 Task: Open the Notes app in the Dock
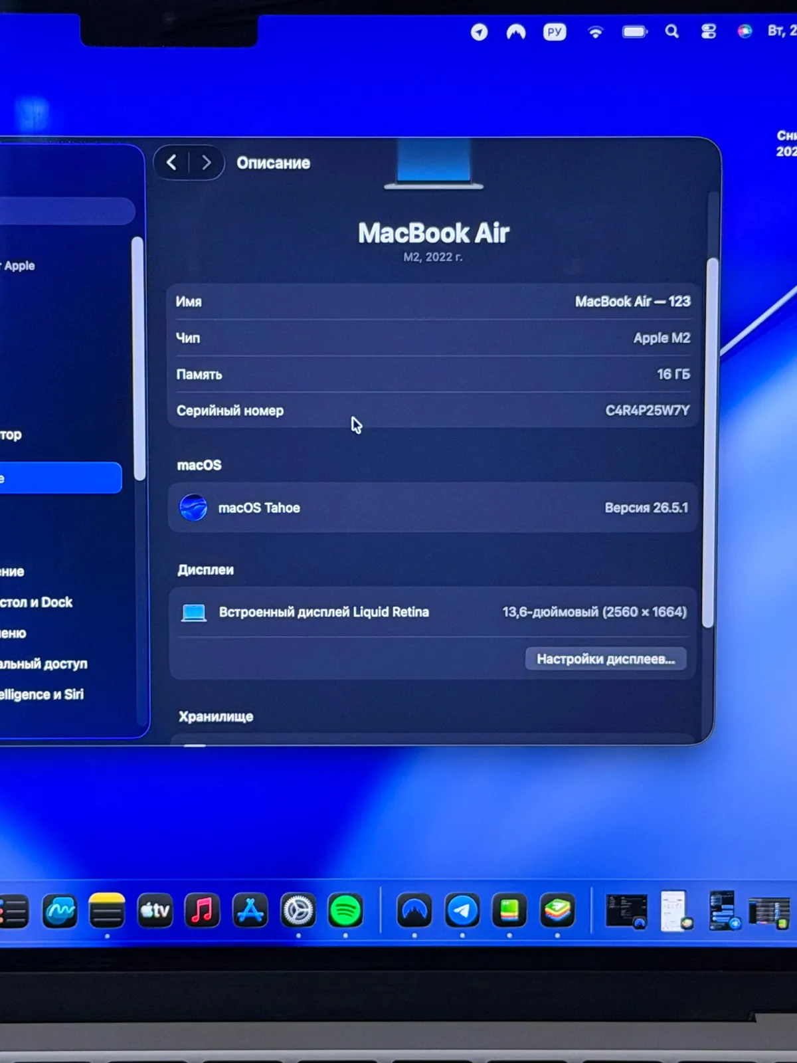pyautogui.click(x=107, y=911)
